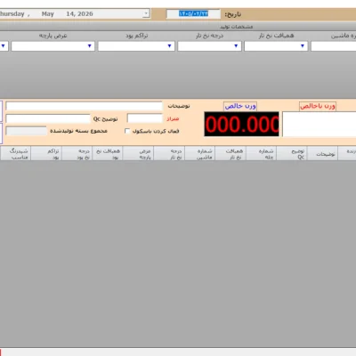Click the 'شماره چله' column header

click(261, 153)
